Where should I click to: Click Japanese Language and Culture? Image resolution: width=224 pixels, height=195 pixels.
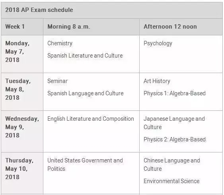[174, 123]
